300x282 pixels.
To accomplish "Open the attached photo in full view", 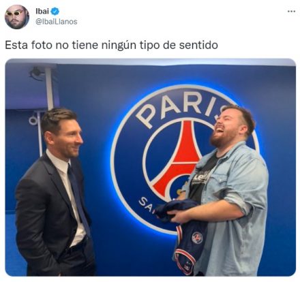I will click(151, 167).
